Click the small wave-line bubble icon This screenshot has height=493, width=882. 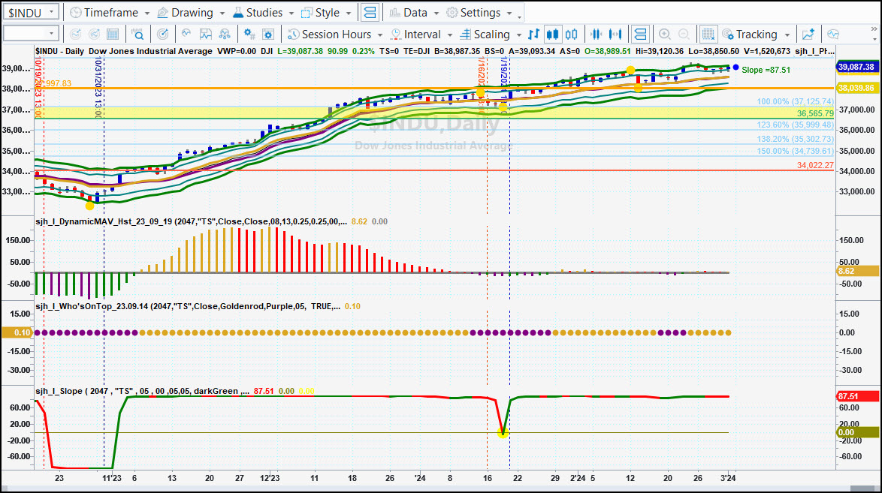pyautogui.click(x=186, y=35)
